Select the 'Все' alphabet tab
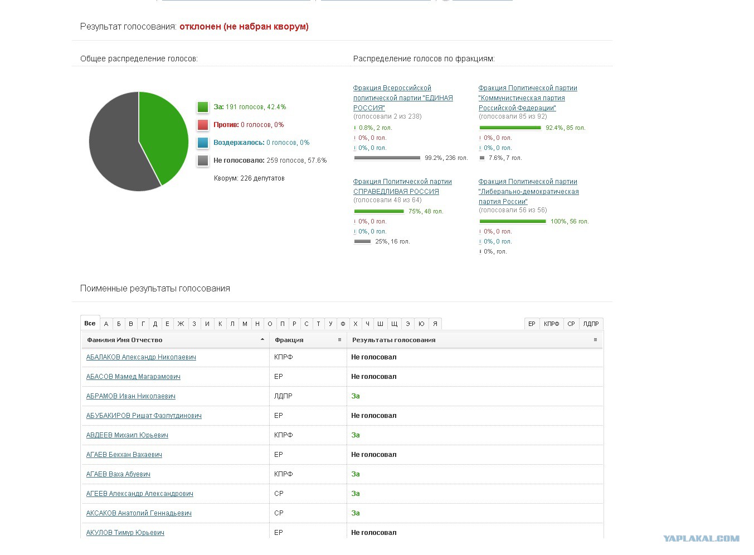The width and height of the screenshot is (754, 555). 90,323
